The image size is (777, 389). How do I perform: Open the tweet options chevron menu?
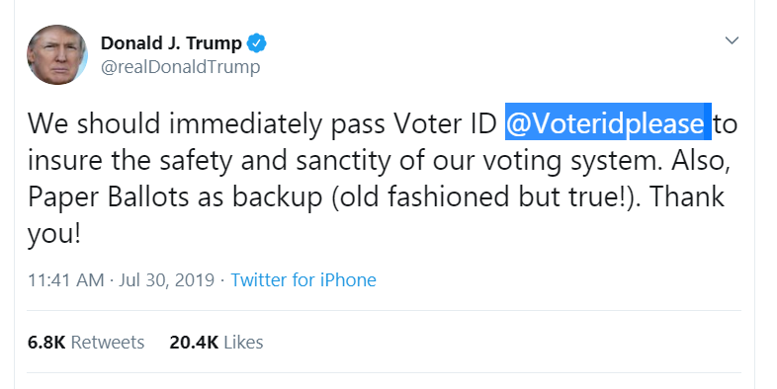(732, 40)
